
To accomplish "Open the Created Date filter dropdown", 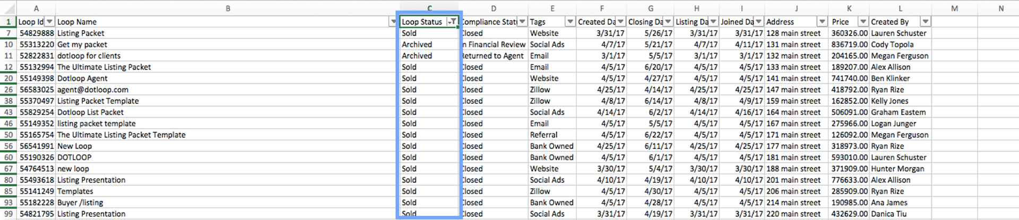I will 620,22.
